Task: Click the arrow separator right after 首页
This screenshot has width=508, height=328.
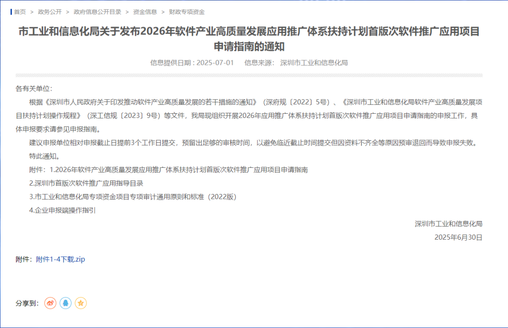Action: click(x=32, y=12)
